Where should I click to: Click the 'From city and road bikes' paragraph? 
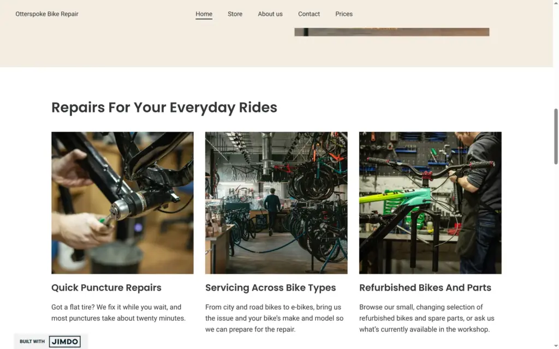click(275, 318)
